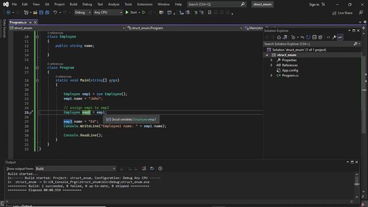Click the Properties wrench icon in Solution Explorer toolbar
The height and width of the screenshot is (207, 368).
pos(334,37)
